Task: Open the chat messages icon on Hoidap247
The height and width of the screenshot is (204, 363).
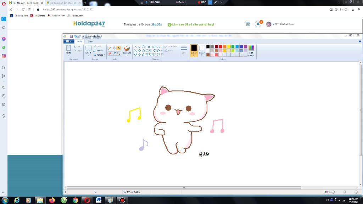Action: (248, 24)
